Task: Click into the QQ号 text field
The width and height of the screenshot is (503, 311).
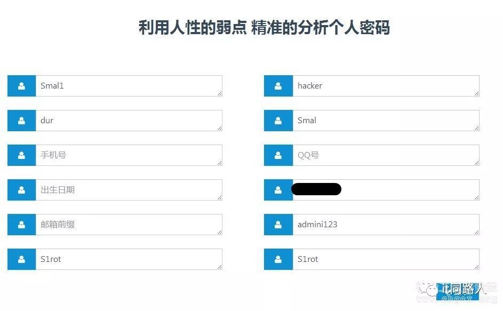Action: pos(385,155)
